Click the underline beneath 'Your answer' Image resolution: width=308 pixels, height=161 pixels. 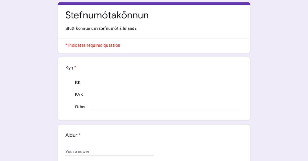[110, 155]
